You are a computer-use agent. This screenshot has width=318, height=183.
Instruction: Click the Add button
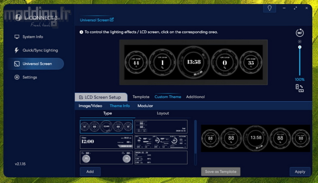click(90, 172)
